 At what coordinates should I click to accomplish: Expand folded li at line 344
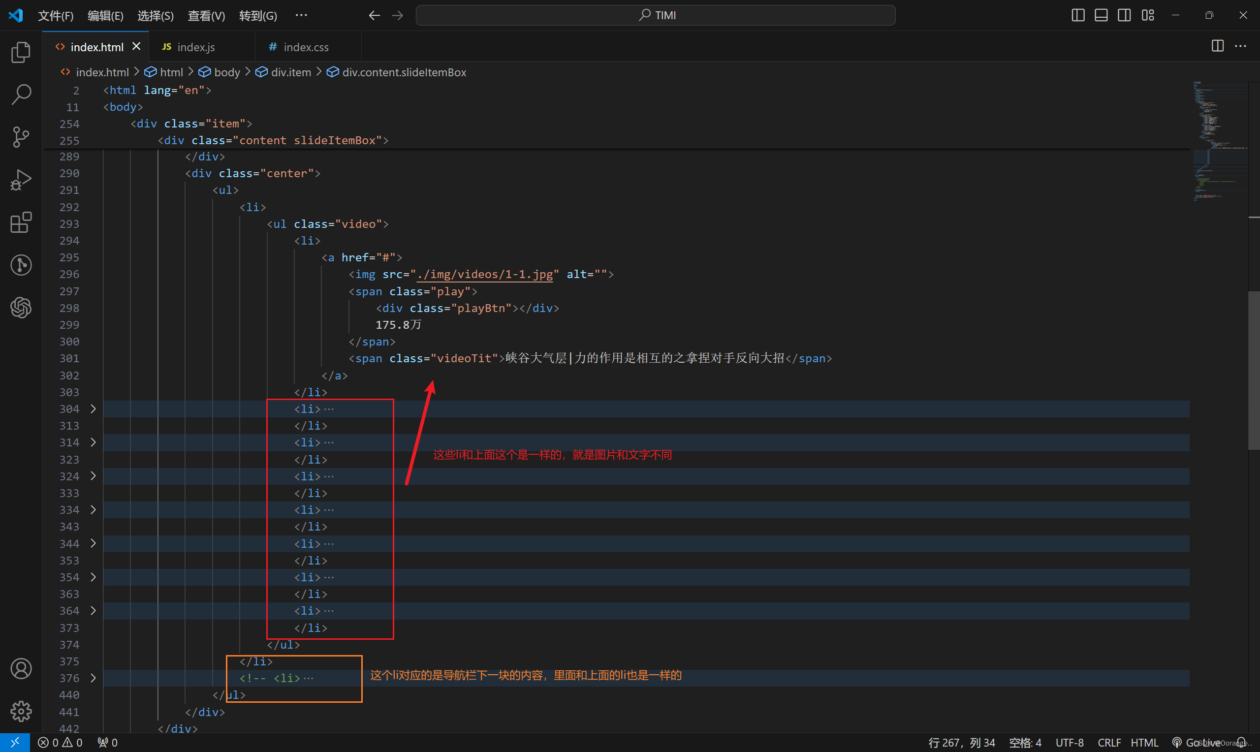coord(93,543)
